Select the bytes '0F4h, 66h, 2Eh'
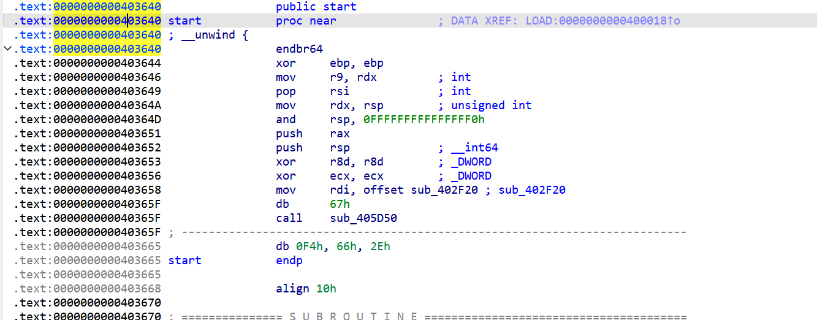 pos(343,246)
